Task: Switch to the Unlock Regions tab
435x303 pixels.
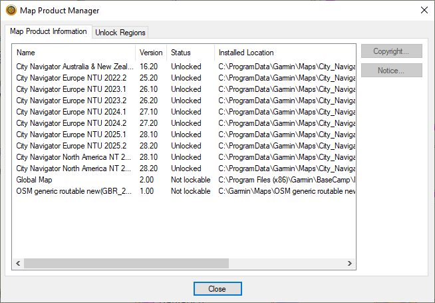Action: click(x=120, y=33)
